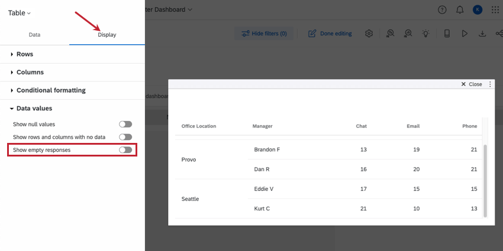Toggle Show rows and columns with no data
Image resolution: width=503 pixels, height=251 pixels.
click(x=125, y=137)
